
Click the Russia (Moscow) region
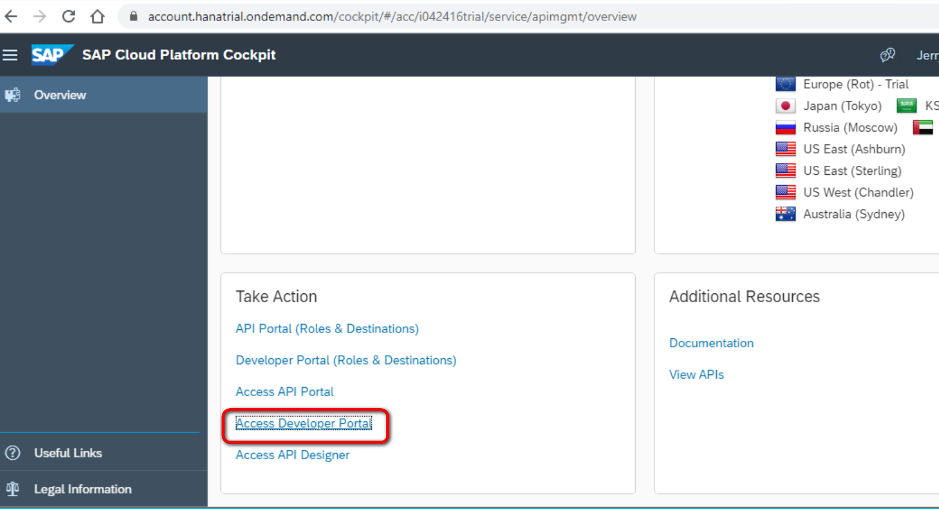pyautogui.click(x=851, y=127)
